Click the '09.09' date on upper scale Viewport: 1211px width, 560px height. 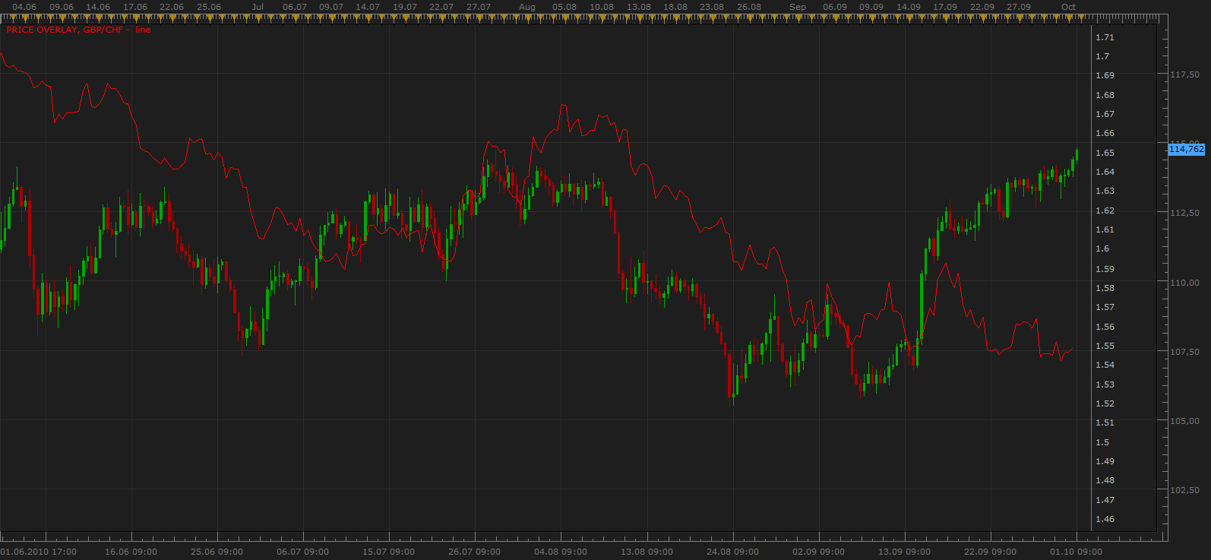871,7
